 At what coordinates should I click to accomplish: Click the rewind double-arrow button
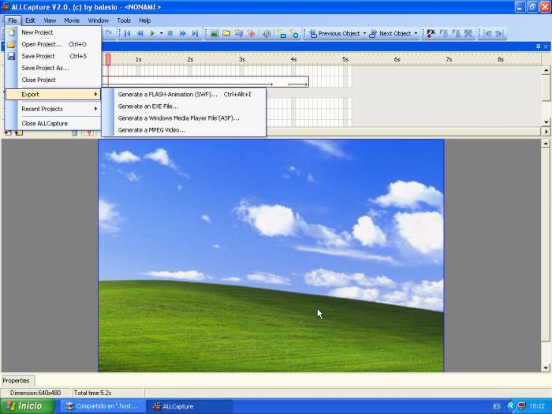[140, 33]
